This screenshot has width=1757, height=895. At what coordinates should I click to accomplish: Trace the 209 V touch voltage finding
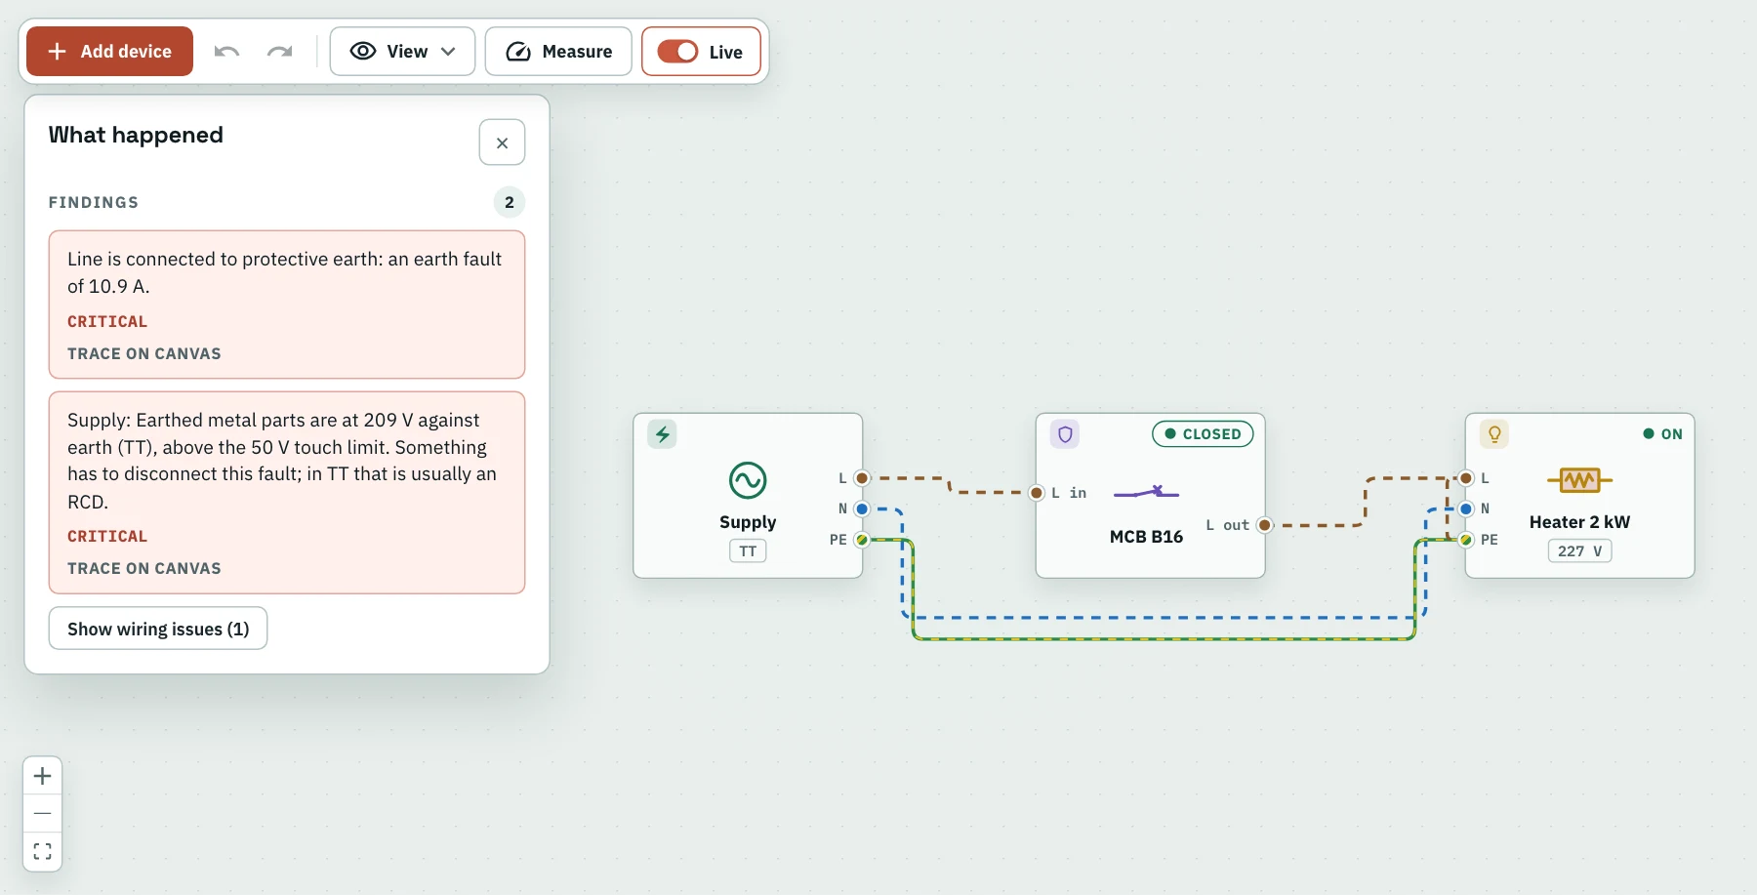pos(144,569)
